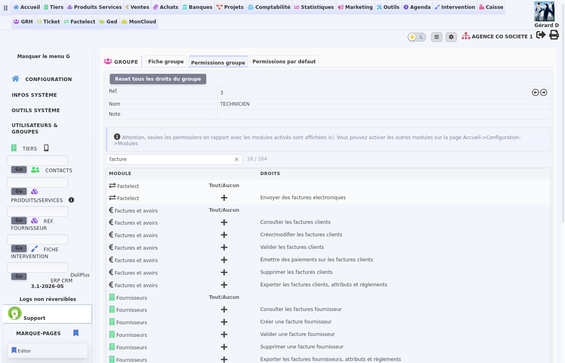This screenshot has width=565, height=363.
Task: Grant 'Envoyer des factures electroniques' permission
Action: coord(224,198)
